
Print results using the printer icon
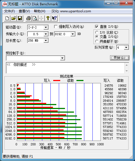tap(29, 18)
